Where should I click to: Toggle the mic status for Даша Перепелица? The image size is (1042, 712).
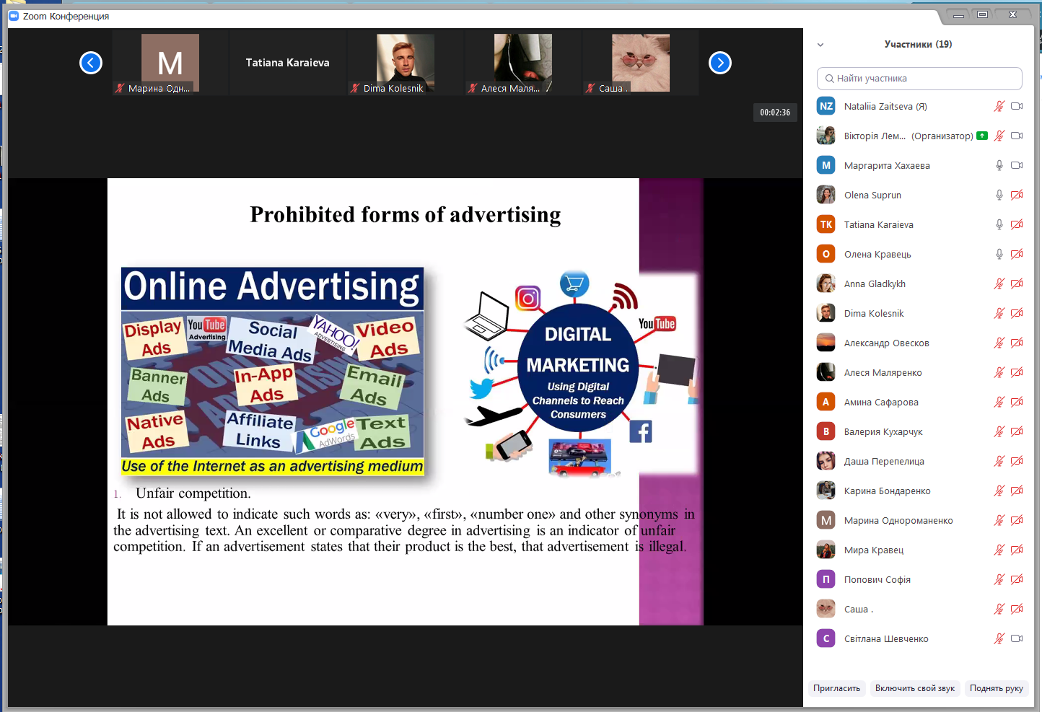(999, 461)
